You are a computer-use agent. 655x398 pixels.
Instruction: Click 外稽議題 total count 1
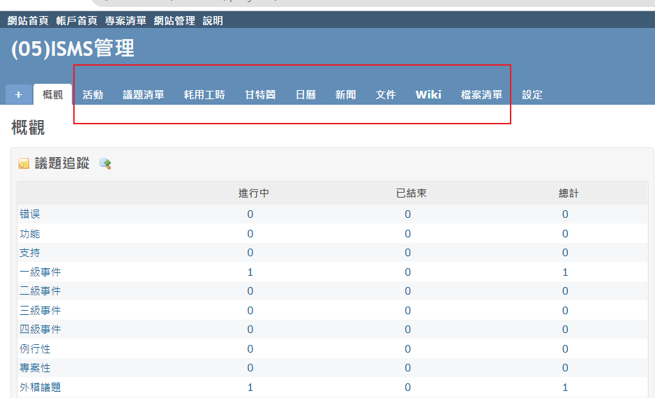(565, 388)
